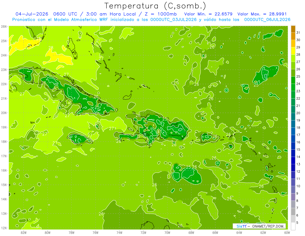Image resolution: width=305 pixels, height=236 pixels.
Task: Click the '18N' latitude axis label
Action: [x=4, y=142]
